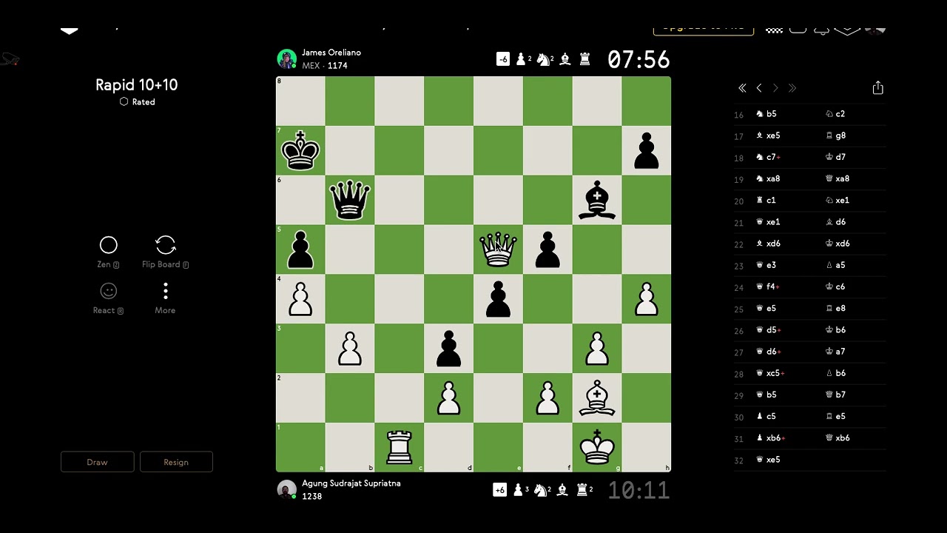Click James Oreliano player name

[x=331, y=53]
